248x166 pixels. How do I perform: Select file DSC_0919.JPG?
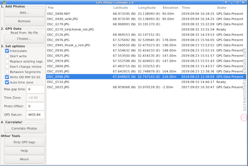coord(146,61)
